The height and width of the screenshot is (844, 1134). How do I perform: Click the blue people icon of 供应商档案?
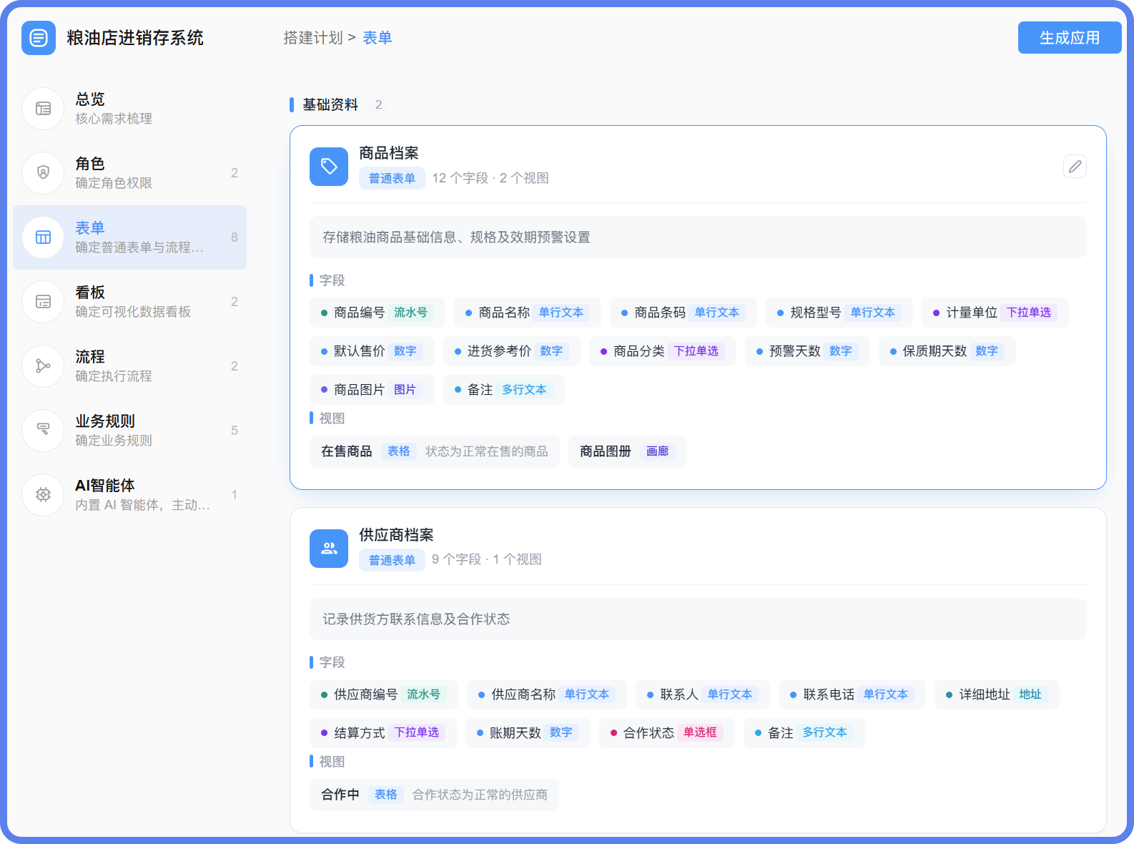[329, 549]
